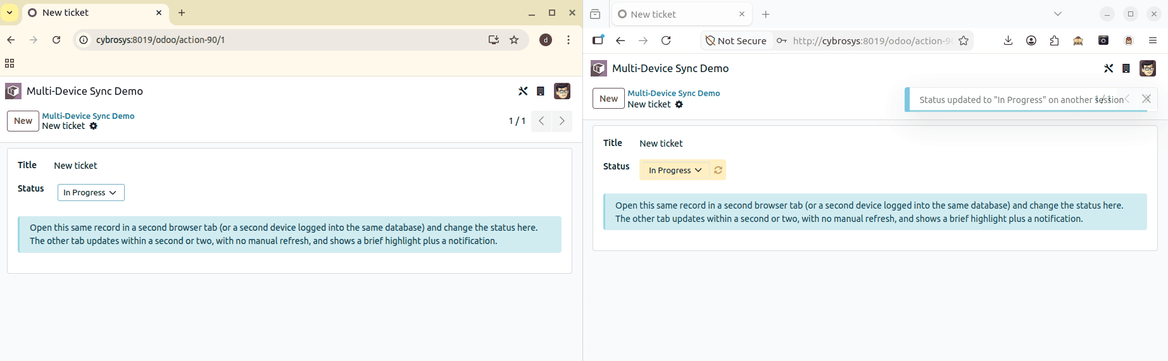Screen dimensions: 1168x361
Task: Open highlighted Status dropdown in Firefox
Action: [x=675, y=170]
